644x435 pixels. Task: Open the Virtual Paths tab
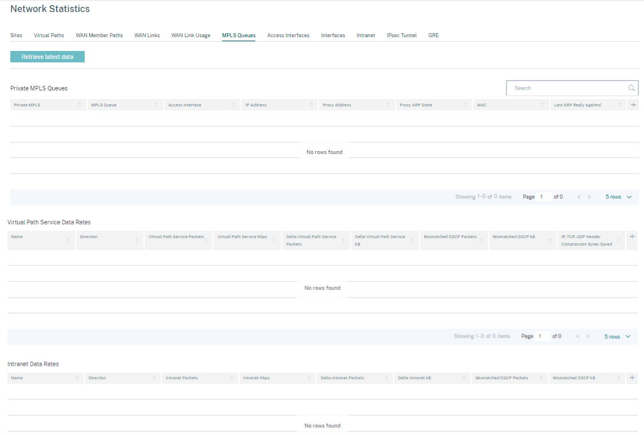click(x=49, y=35)
